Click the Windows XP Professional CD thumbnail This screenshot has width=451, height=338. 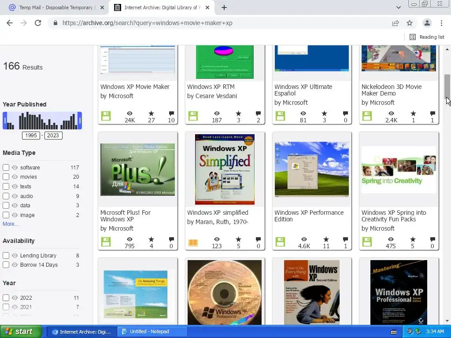coord(225,292)
